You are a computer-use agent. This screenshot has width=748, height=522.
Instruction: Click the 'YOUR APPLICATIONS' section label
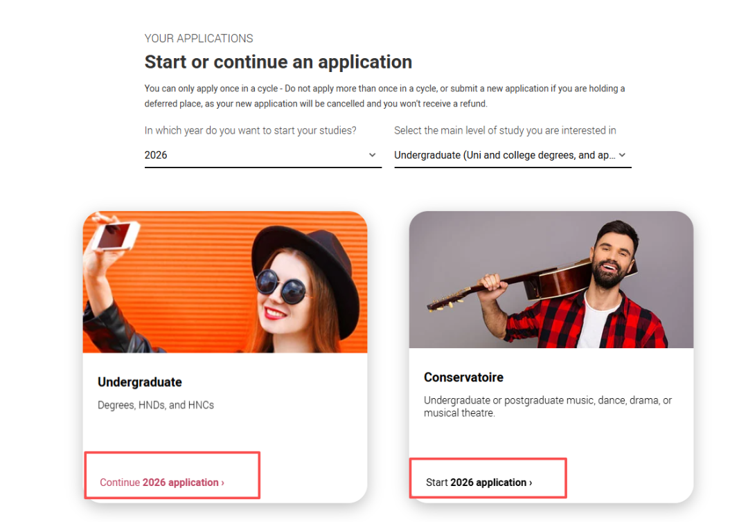pos(199,39)
